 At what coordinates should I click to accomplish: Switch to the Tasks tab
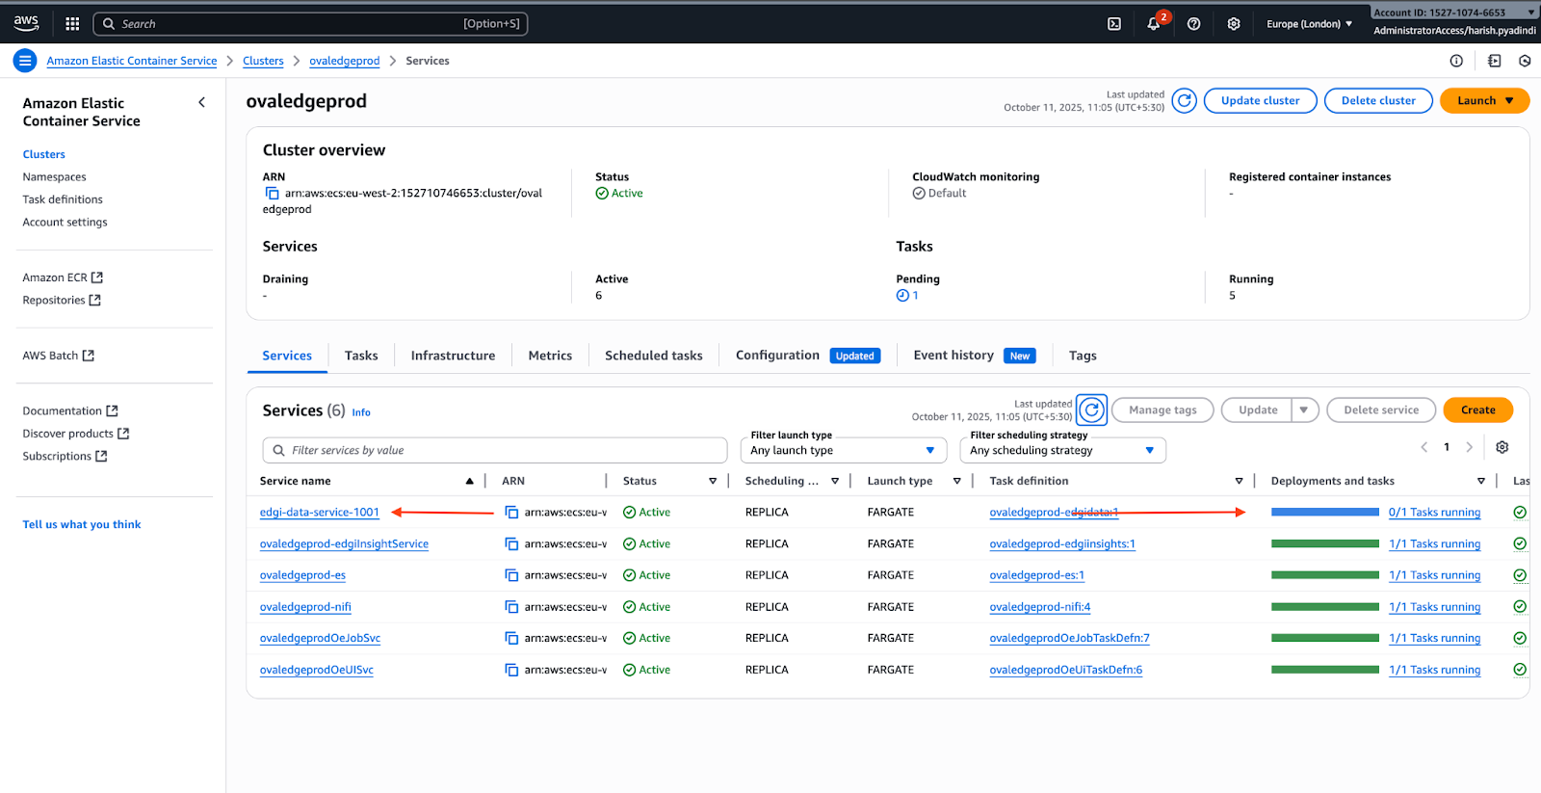pyautogui.click(x=361, y=356)
